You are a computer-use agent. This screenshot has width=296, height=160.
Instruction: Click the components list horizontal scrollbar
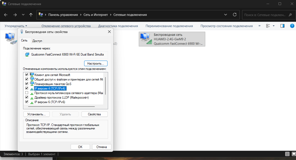point(61,107)
